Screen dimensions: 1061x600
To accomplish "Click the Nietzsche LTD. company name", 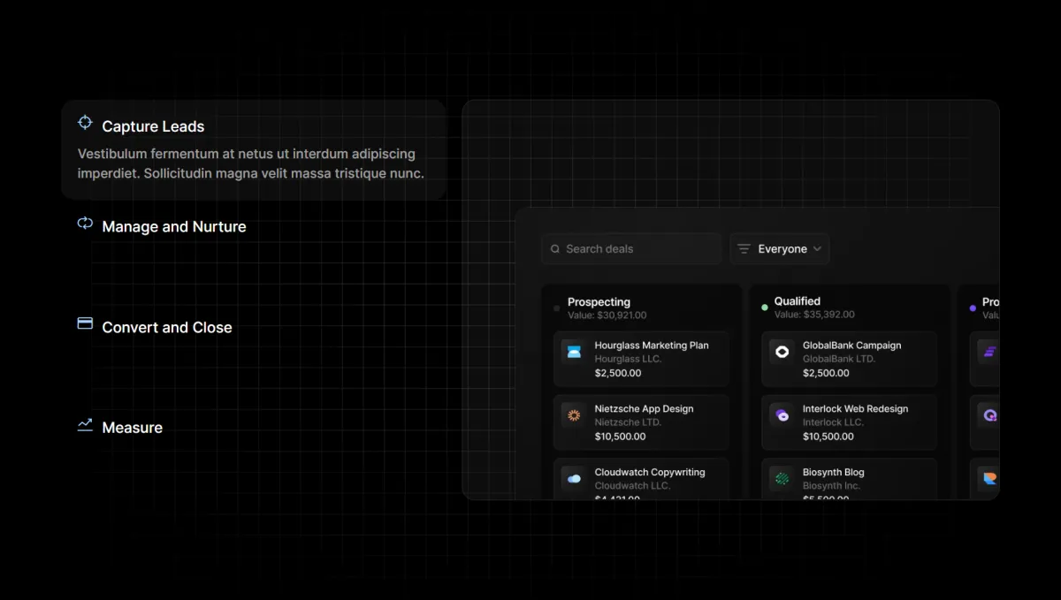I will (x=628, y=422).
